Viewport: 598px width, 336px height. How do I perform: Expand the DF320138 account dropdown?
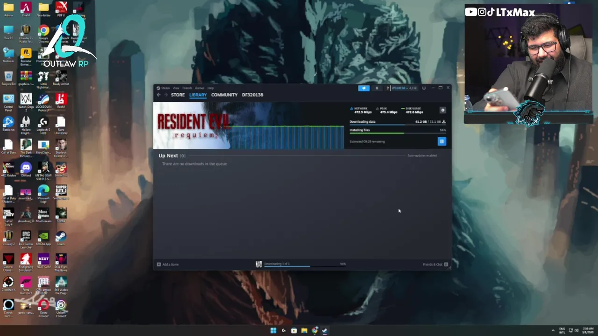click(404, 88)
